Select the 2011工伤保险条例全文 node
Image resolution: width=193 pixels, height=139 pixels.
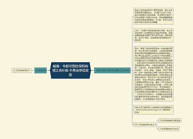144,125
